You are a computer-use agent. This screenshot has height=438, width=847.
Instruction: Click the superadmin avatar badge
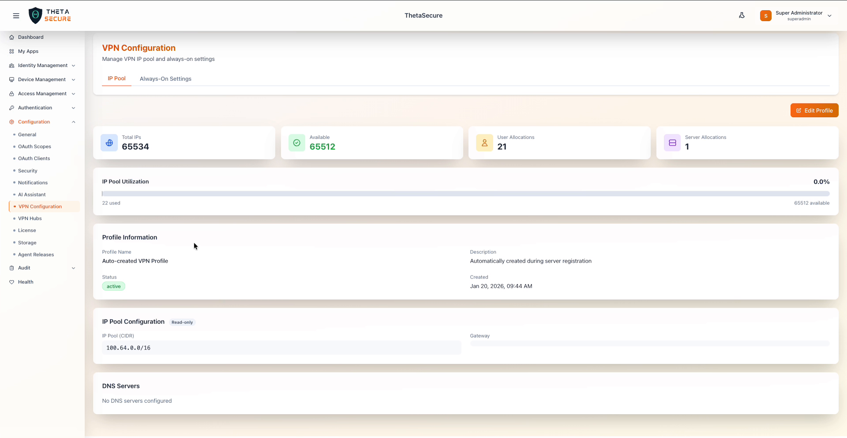tap(766, 15)
